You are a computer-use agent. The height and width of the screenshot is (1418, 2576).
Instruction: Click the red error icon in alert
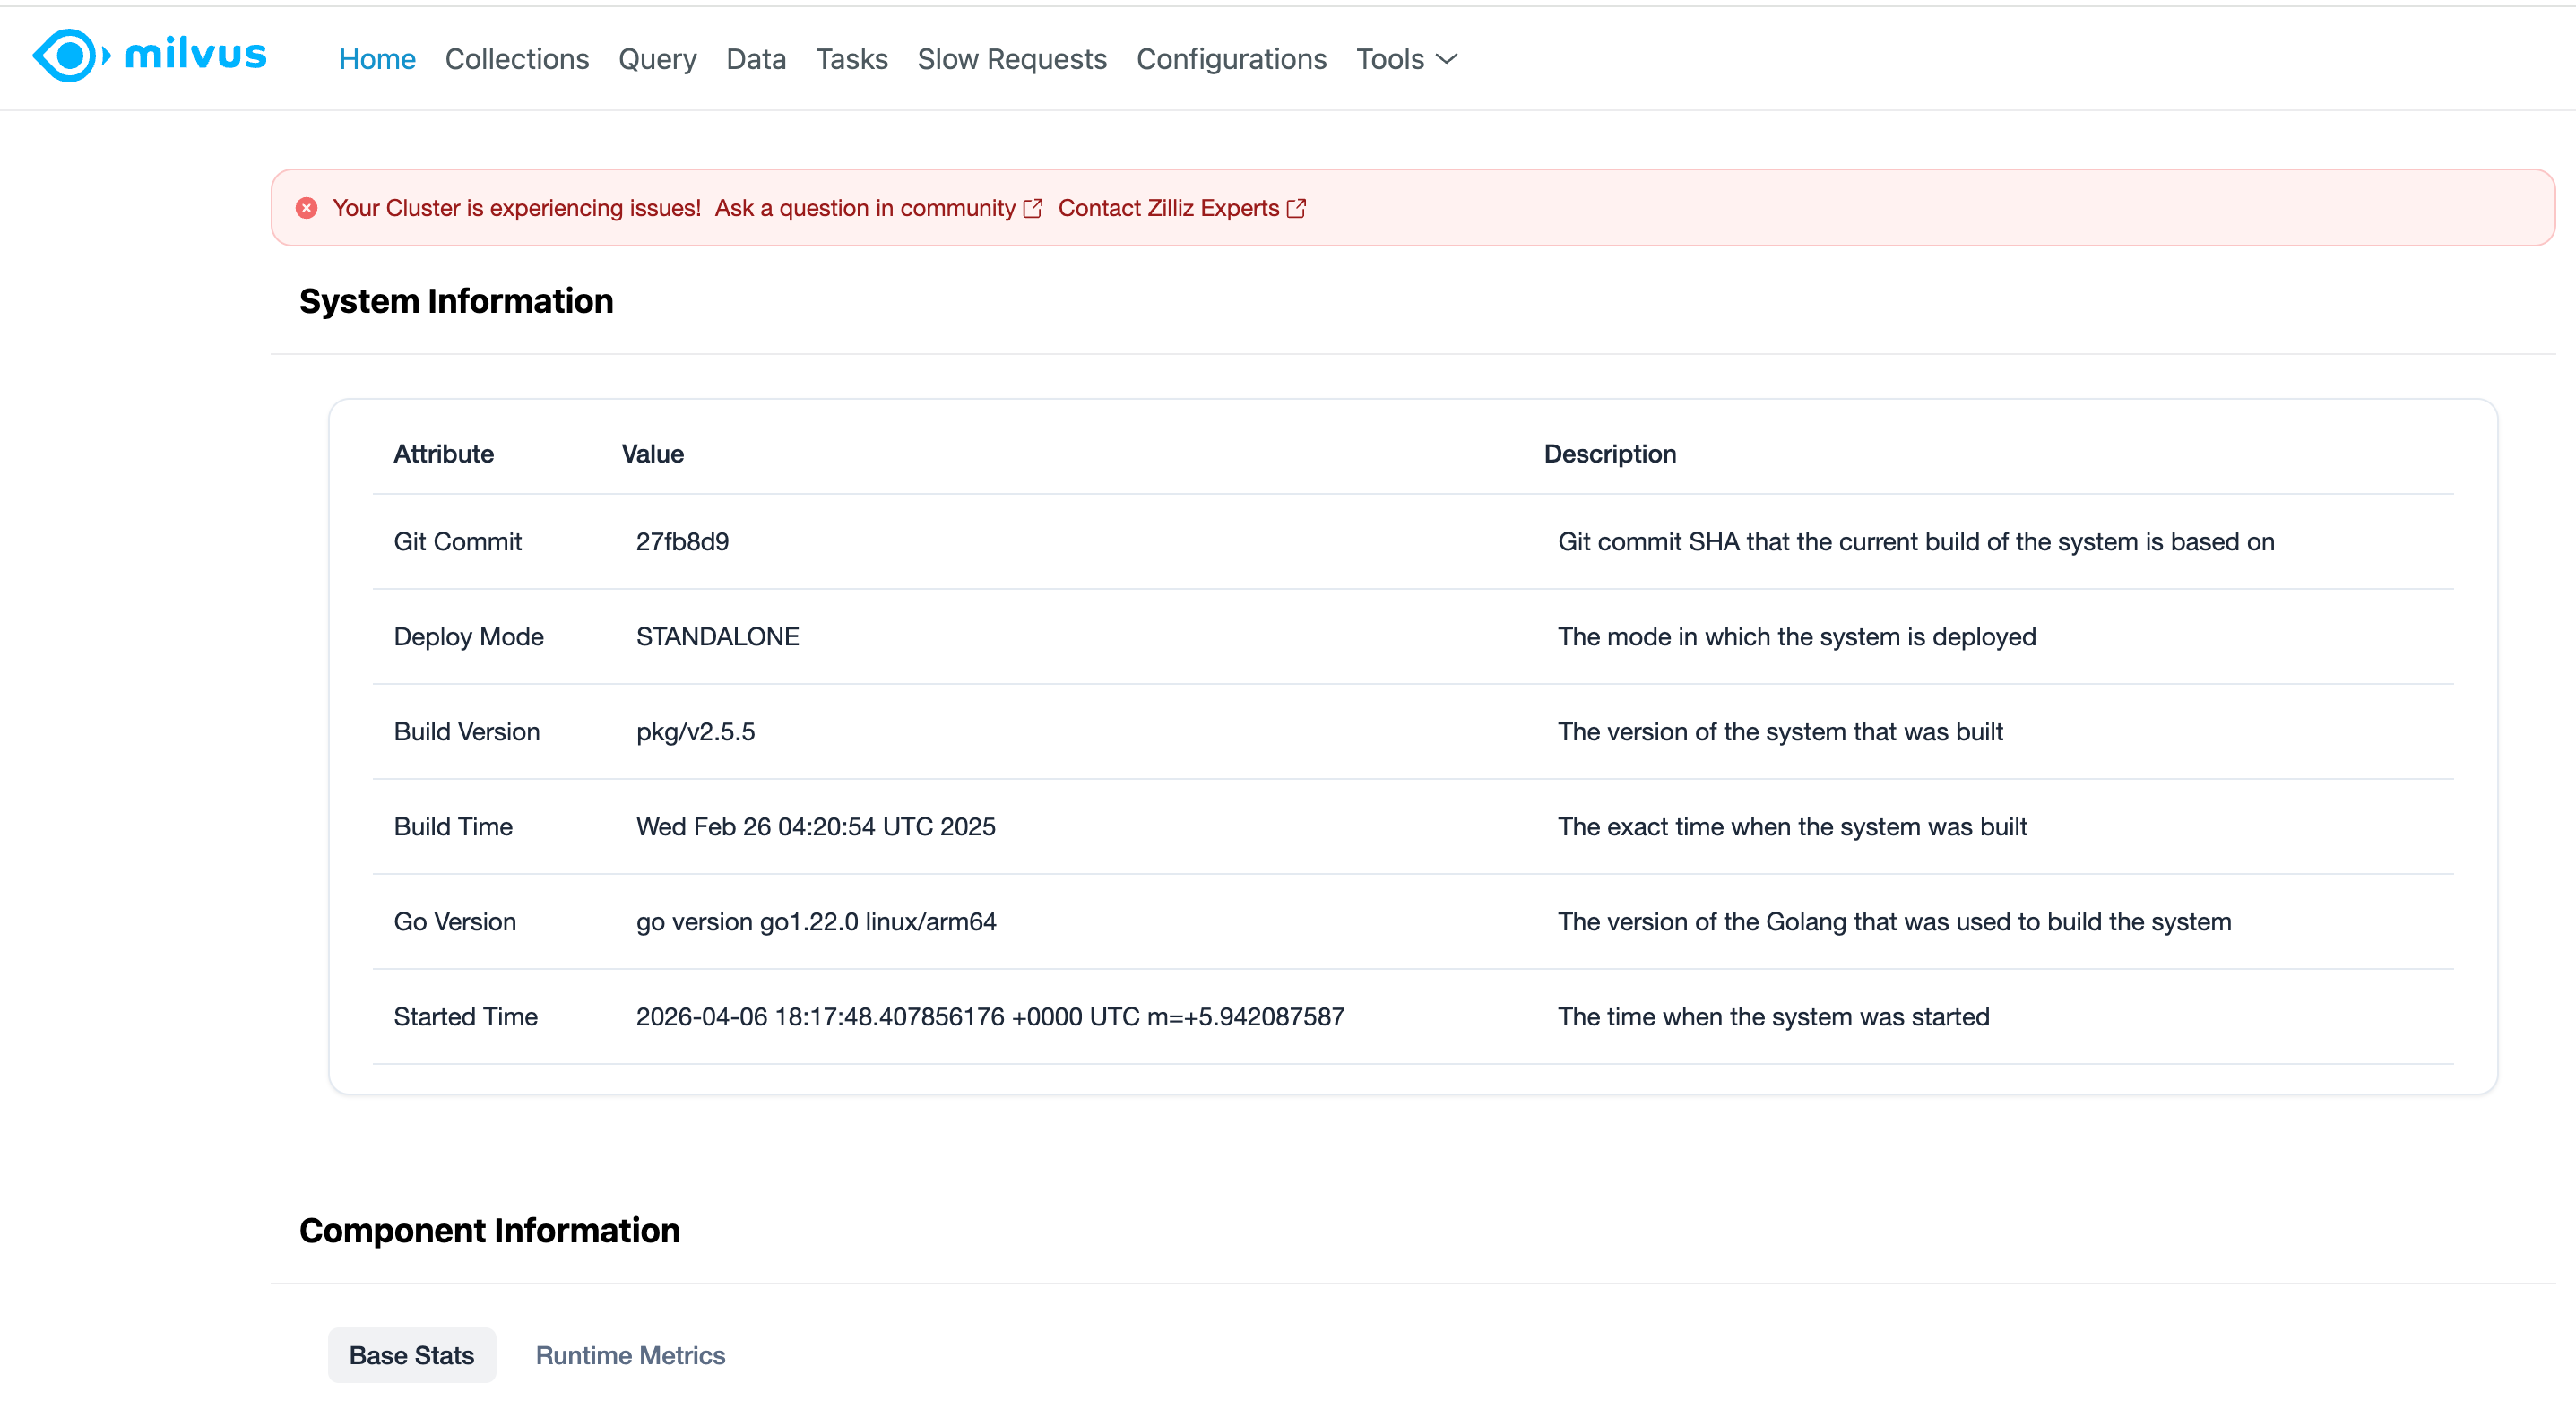tap(307, 208)
